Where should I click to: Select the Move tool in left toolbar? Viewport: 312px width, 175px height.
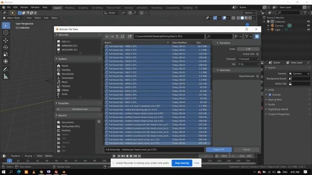(x=6, y=40)
